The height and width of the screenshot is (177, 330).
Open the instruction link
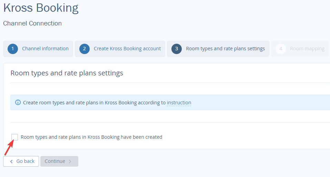pos(179,103)
